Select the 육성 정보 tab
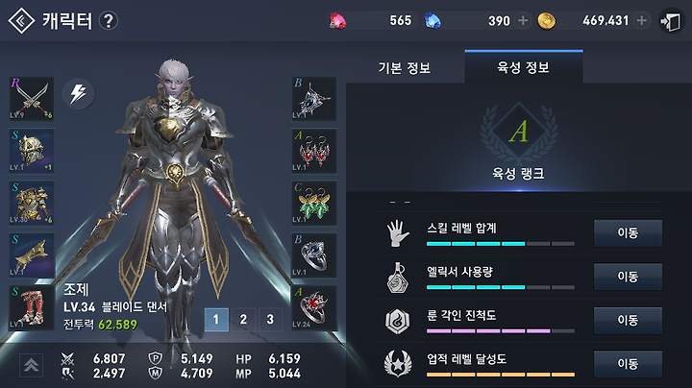Screen dimensions: 692x388 tap(524, 67)
